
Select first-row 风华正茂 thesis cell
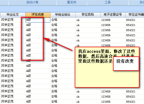point(13,20)
